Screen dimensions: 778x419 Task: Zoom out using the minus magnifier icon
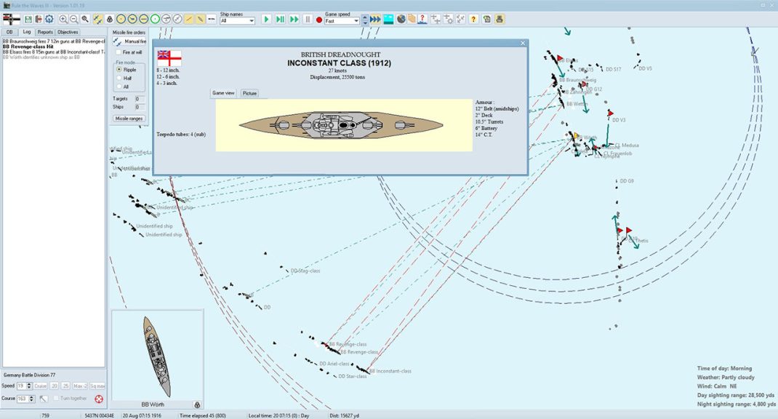(74, 19)
